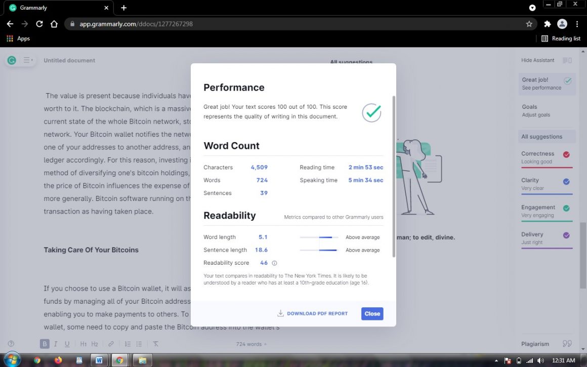This screenshot has width=587, height=367.
Task: Toggle underline formatting in editor toolbar
Action: click(67, 344)
